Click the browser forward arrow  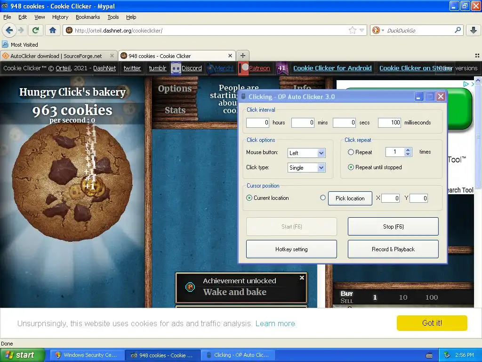(21, 30)
